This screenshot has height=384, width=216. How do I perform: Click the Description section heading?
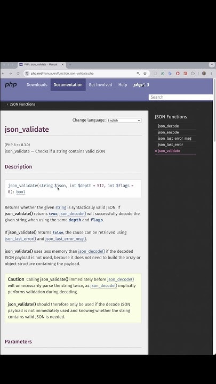click(18, 167)
